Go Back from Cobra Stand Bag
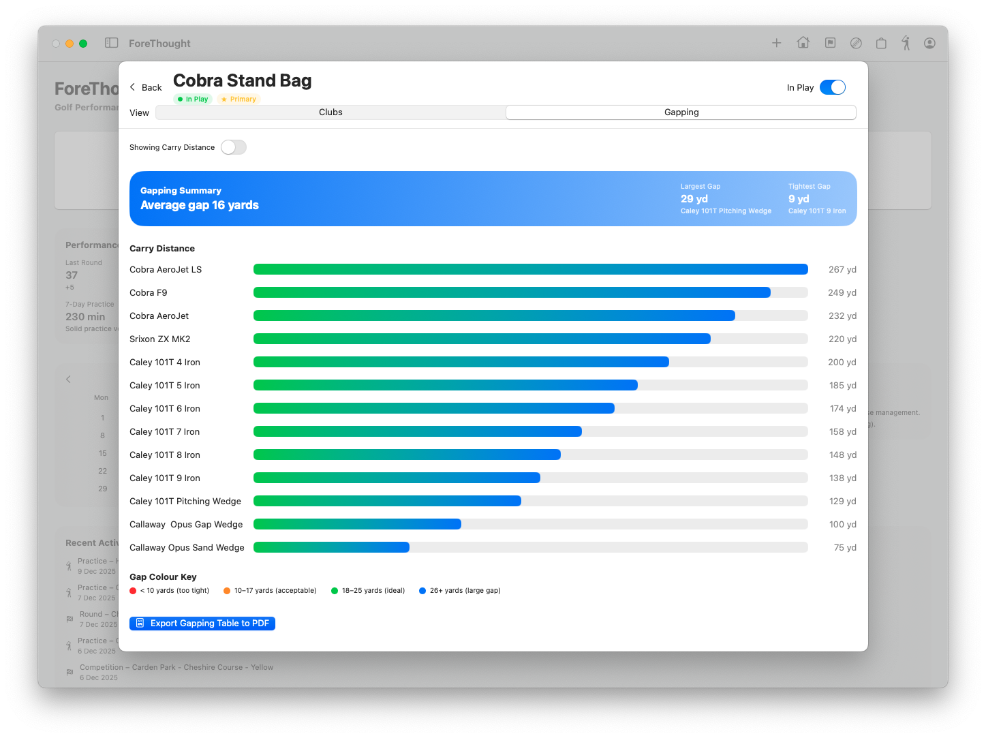The width and height of the screenshot is (986, 738). point(146,87)
